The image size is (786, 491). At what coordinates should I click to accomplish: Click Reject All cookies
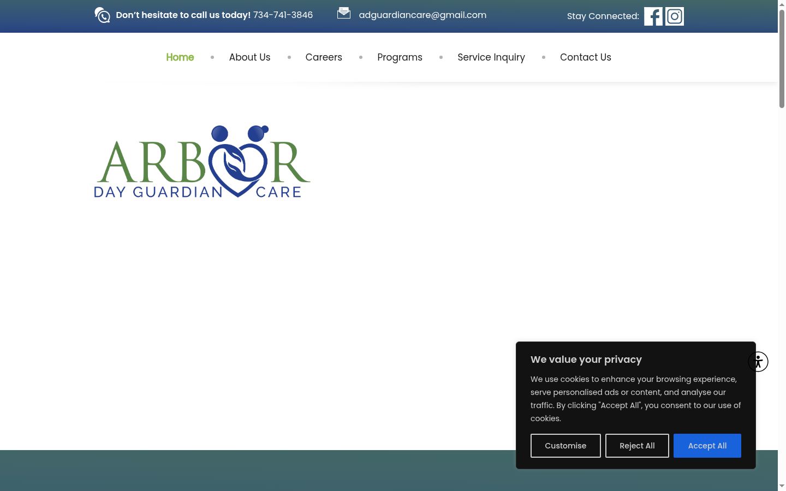(x=637, y=446)
